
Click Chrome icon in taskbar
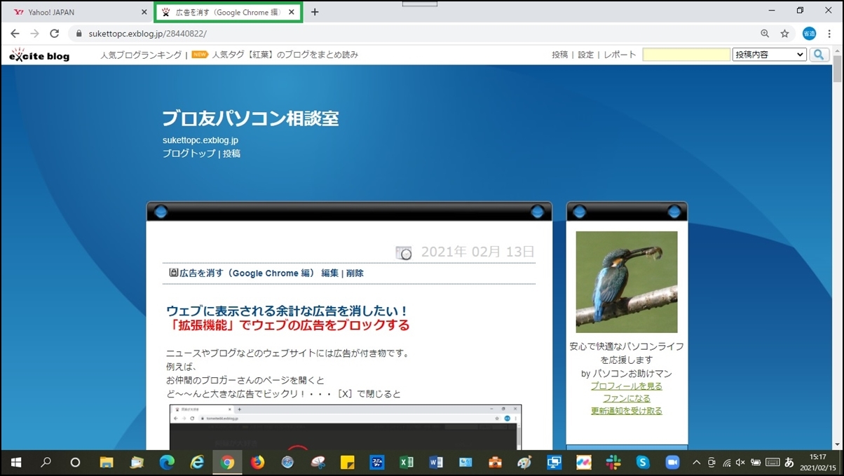click(x=227, y=463)
